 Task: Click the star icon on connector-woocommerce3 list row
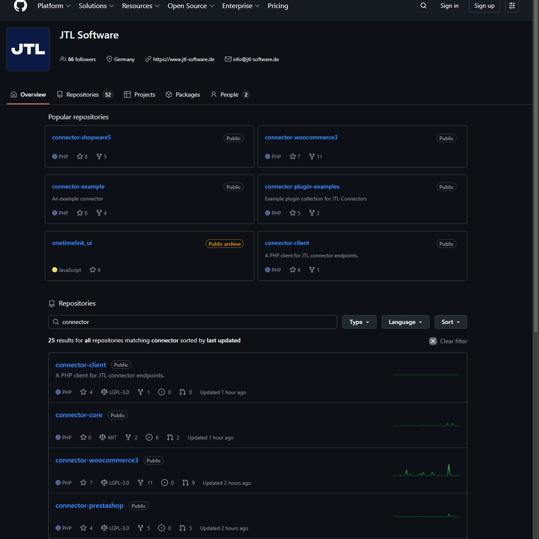pyautogui.click(x=83, y=483)
